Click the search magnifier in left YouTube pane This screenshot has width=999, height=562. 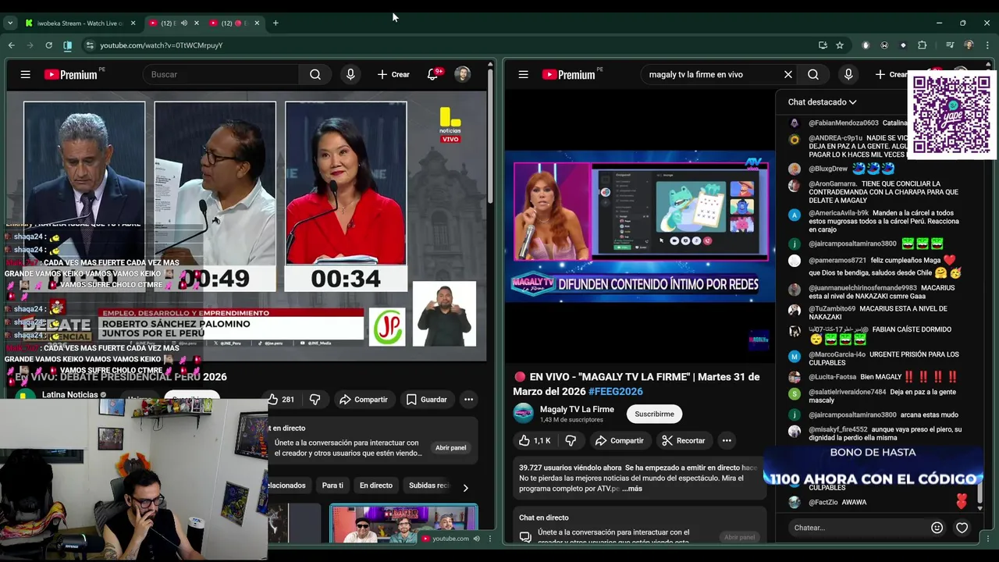315,74
